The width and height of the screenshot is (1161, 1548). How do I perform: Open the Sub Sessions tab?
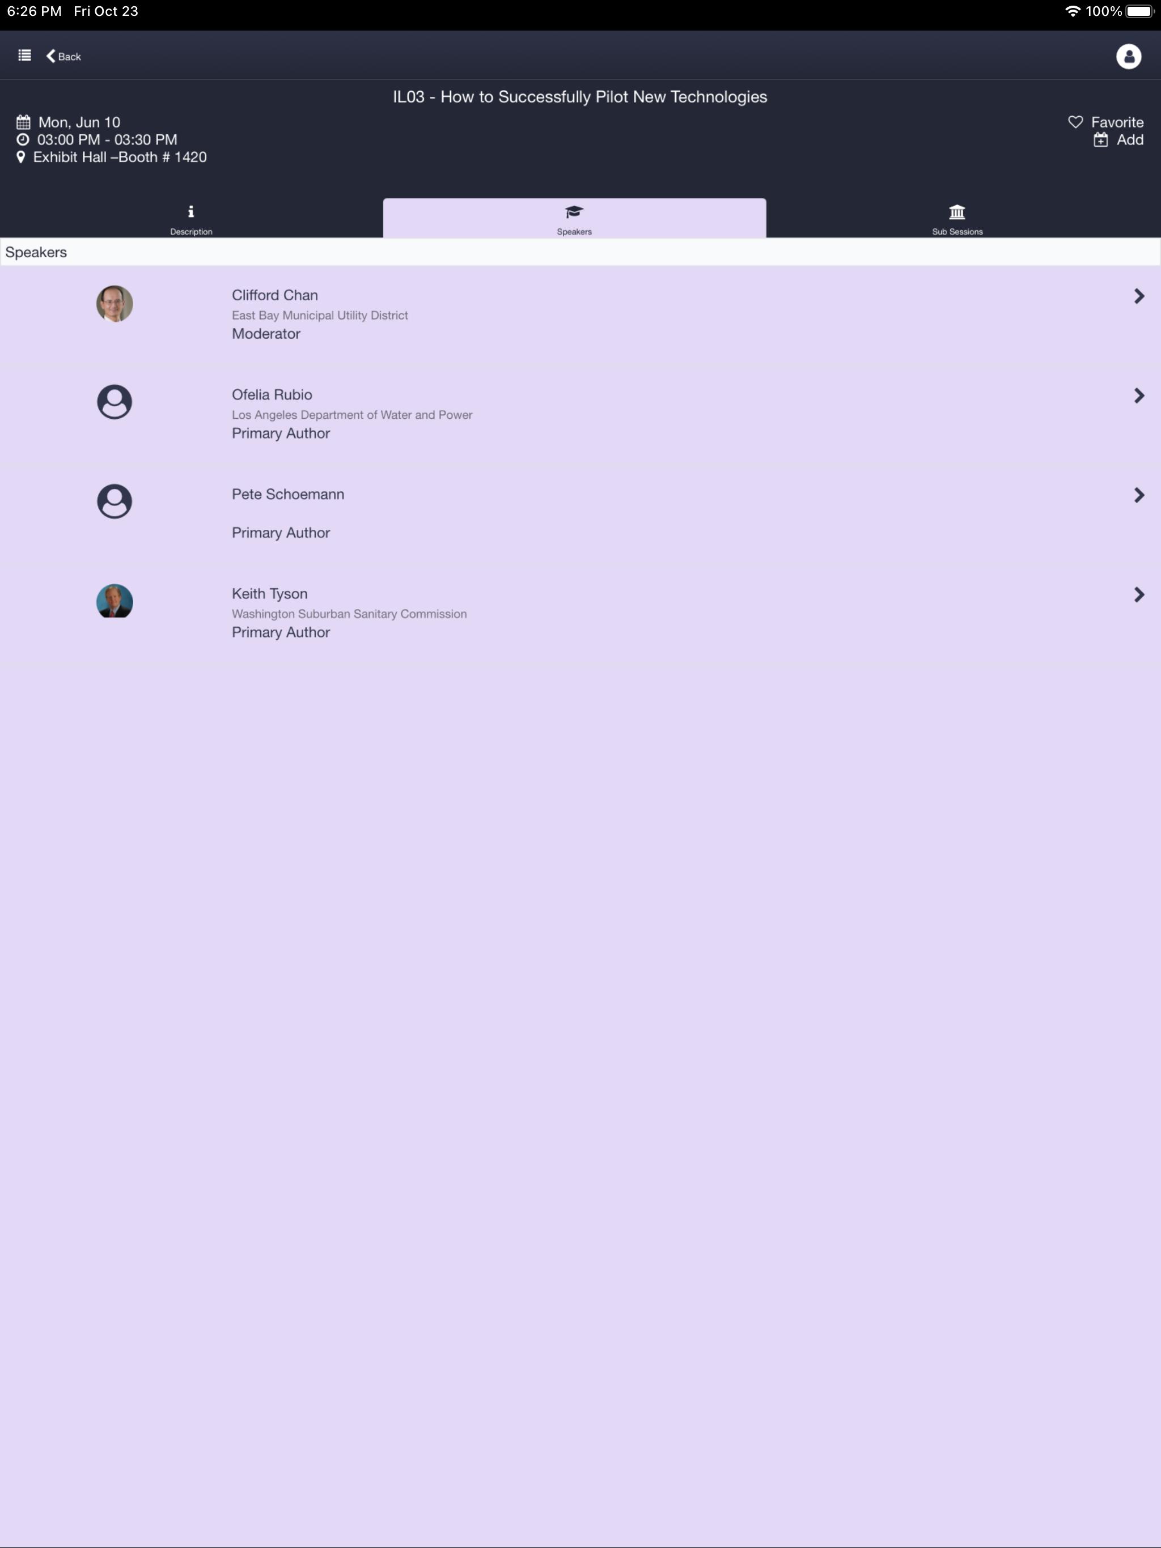point(957,219)
